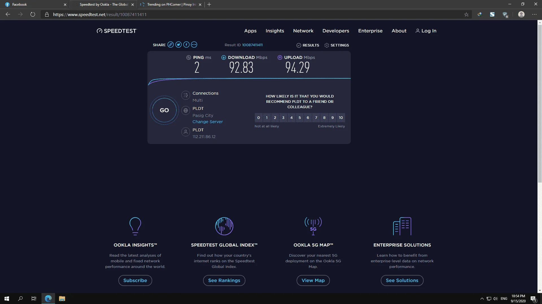Viewport: 542px width, 304px height.
Task: Rate recommendation score 0
Action: click(x=258, y=118)
